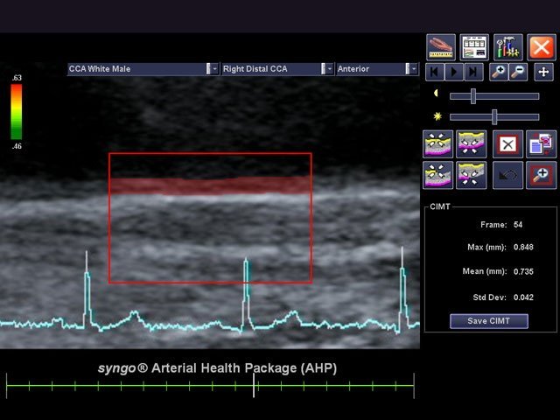The image size is (560, 420).
Task: Open the Right Distal CCA dropdown
Action: click(x=329, y=68)
